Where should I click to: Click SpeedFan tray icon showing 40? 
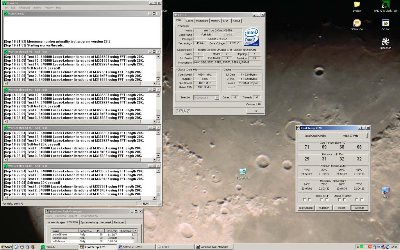(x=378, y=247)
